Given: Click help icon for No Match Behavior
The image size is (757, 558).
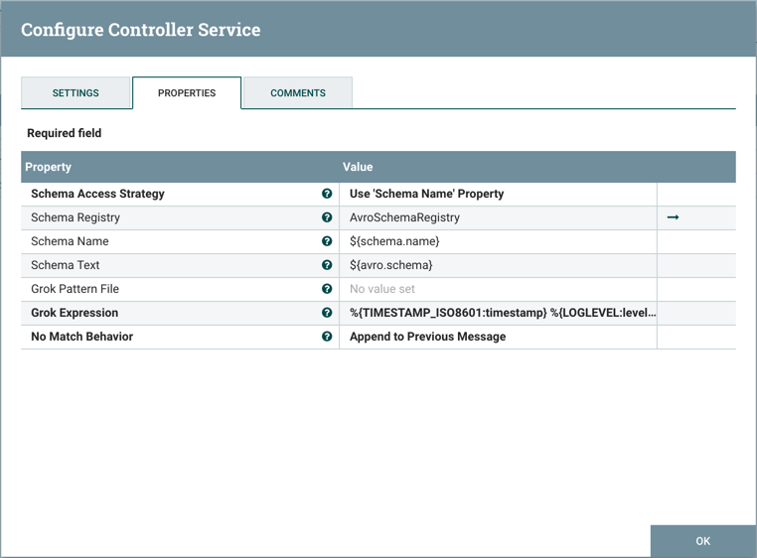Looking at the screenshot, I should point(327,337).
